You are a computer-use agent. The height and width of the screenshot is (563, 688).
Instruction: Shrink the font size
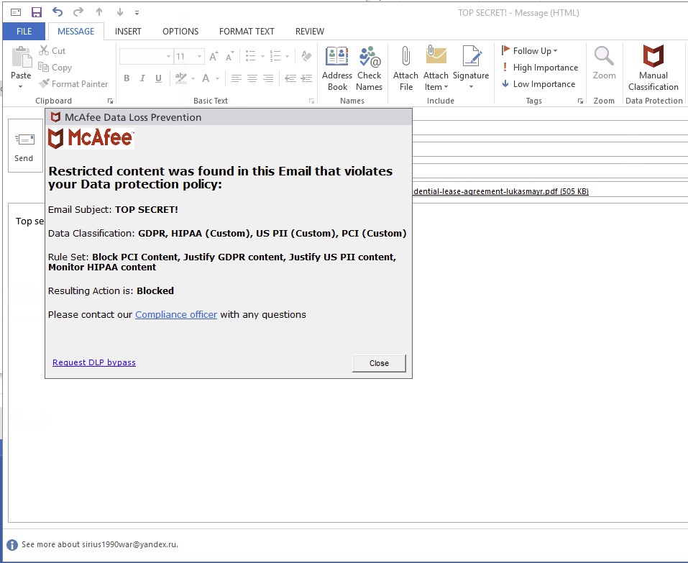click(229, 56)
